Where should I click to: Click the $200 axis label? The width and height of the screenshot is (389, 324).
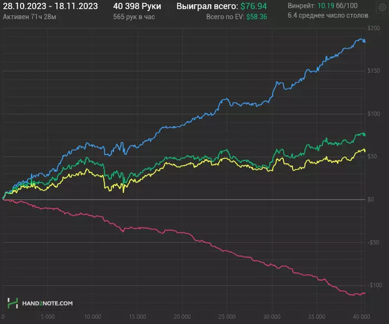373,28
